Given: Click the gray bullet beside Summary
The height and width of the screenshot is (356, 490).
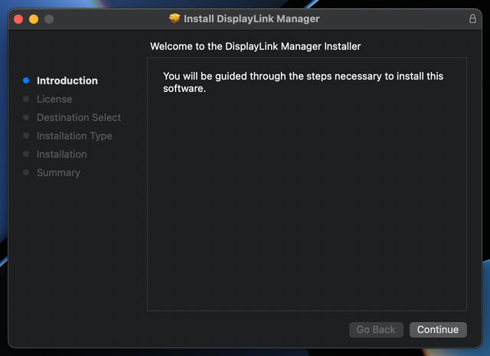Looking at the screenshot, I should (26, 172).
